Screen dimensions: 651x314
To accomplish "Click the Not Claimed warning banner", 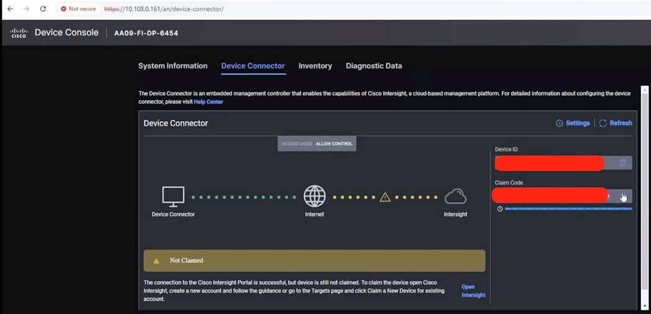I will (x=314, y=261).
